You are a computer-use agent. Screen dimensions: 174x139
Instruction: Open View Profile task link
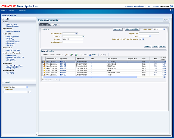tap(10, 73)
